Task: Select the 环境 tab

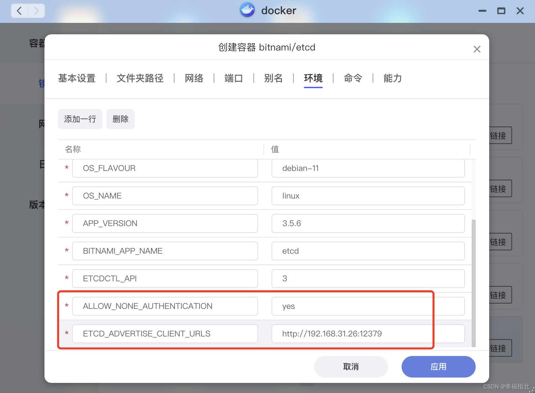Action: tap(313, 78)
